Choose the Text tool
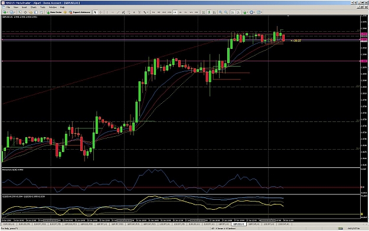 point(135,12)
